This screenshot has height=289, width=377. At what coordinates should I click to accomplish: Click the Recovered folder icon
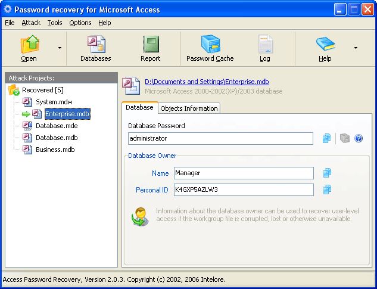click(x=14, y=90)
